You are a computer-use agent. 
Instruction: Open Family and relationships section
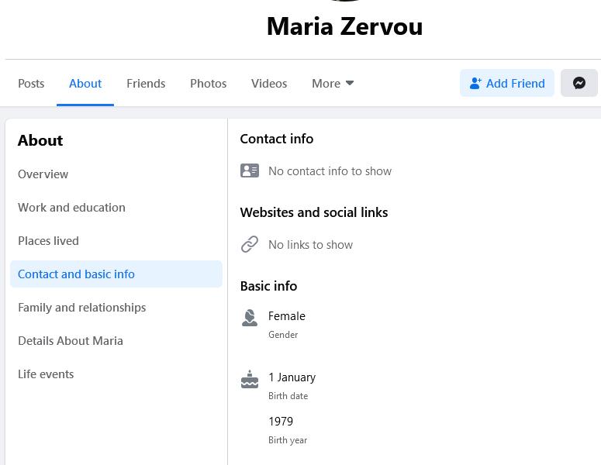tap(81, 307)
